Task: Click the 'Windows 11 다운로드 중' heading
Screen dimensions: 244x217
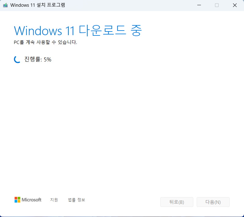Action: pos(78,31)
